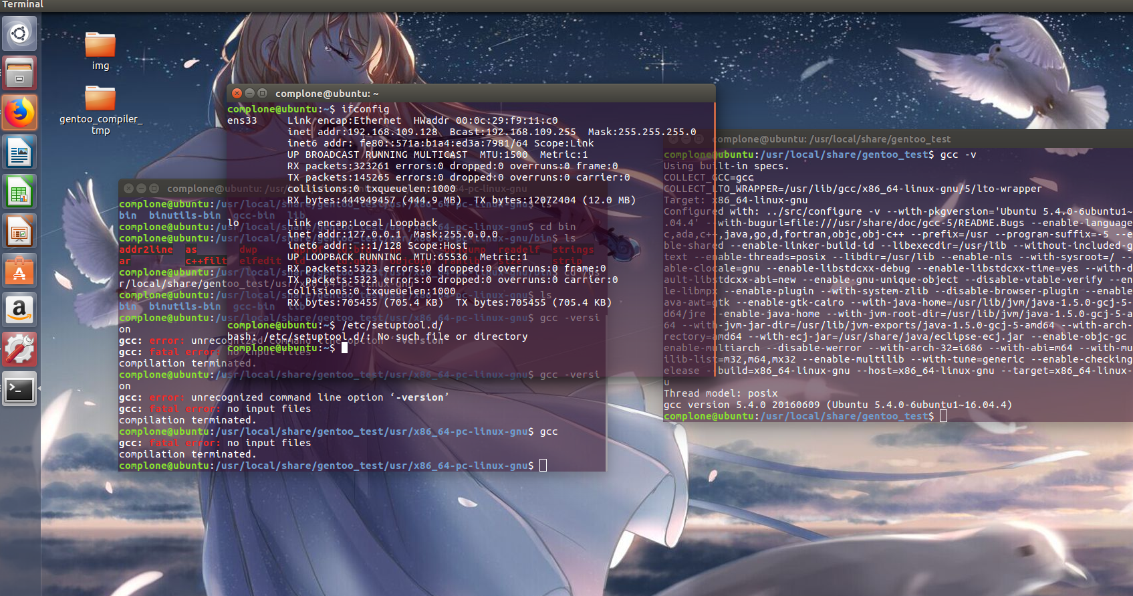
Task: Click 'No such file or directory' message
Action: coord(453,336)
